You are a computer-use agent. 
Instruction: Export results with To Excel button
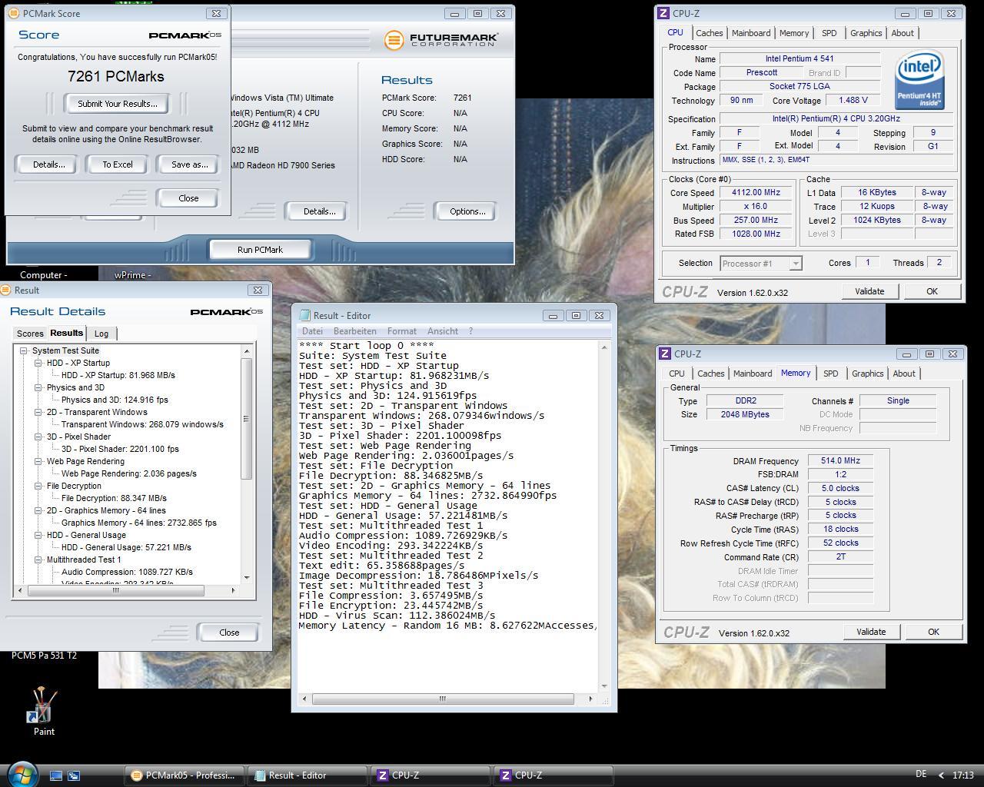118,164
